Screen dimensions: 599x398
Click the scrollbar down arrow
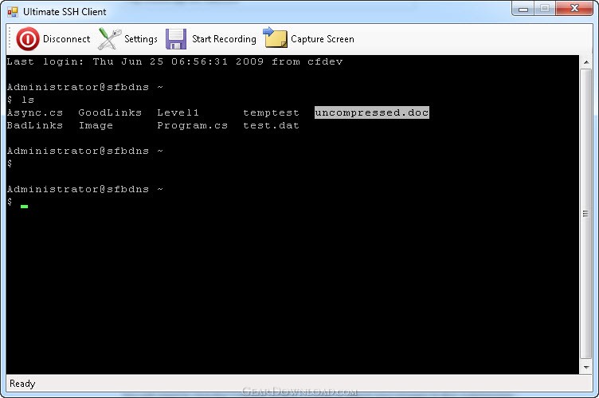[x=586, y=368]
